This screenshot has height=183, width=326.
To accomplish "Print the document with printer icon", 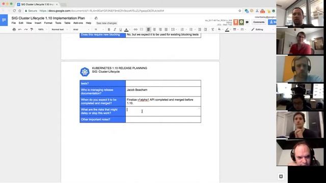I will click(x=14, y=29).
